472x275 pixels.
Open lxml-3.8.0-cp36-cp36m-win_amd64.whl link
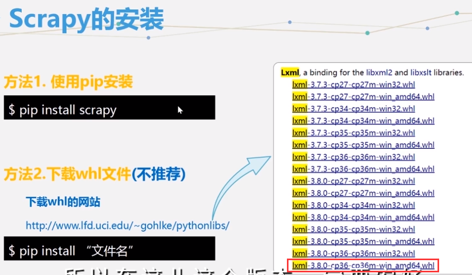(363, 265)
